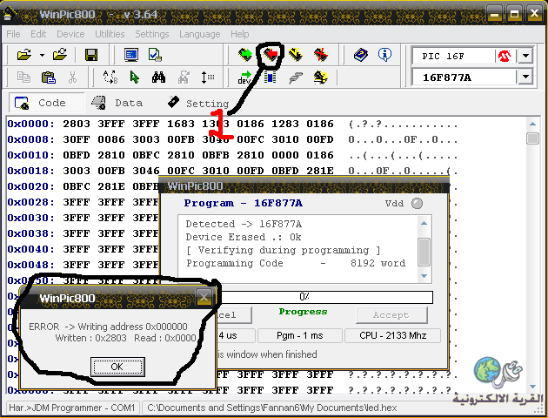Select the green pointer cursor tool
Image resolution: width=548 pixels, height=418 pixels.
coord(134,78)
